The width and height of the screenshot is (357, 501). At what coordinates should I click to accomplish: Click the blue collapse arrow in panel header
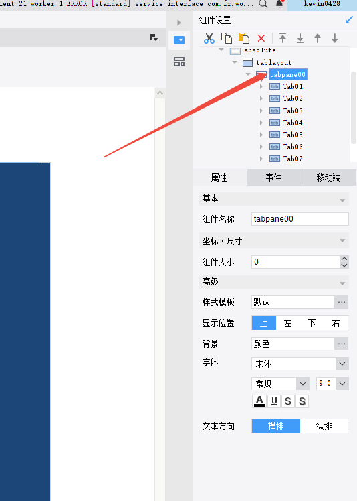pos(349,20)
